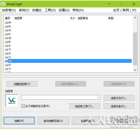Click the 选择文件(F)... button

[x=119, y=98]
